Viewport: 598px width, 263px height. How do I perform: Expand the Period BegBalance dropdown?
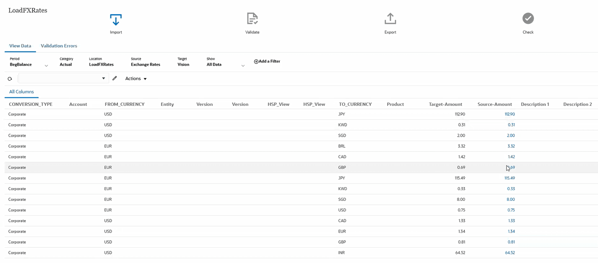coord(46,66)
